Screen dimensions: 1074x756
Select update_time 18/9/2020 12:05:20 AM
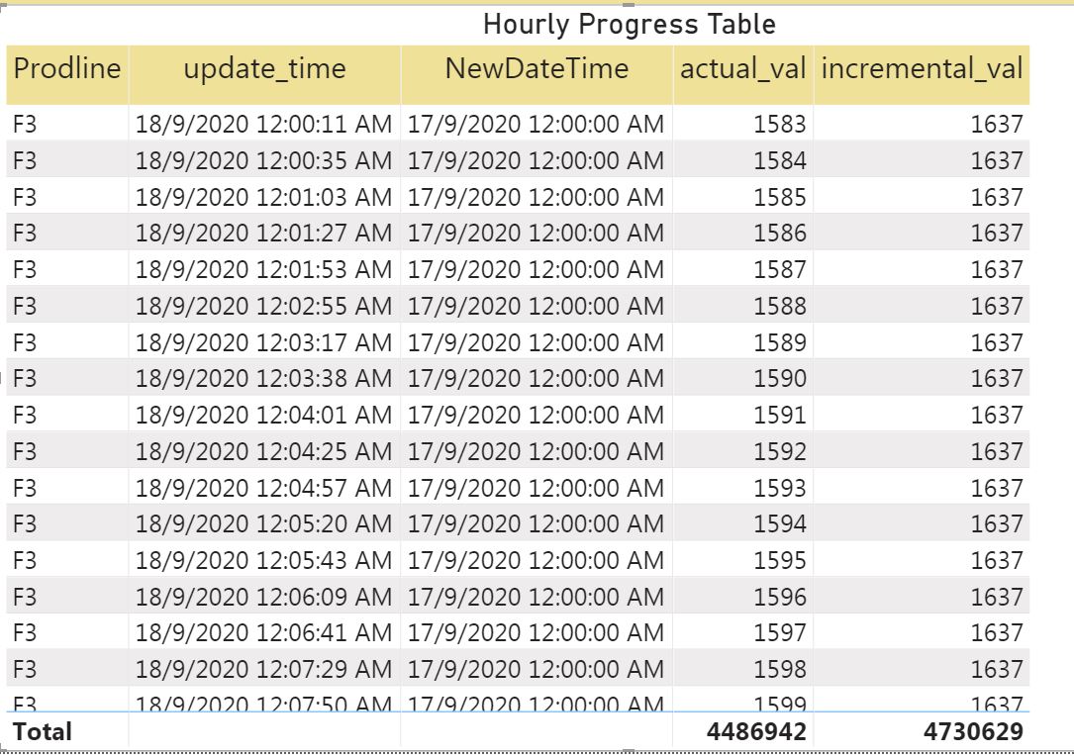click(263, 523)
